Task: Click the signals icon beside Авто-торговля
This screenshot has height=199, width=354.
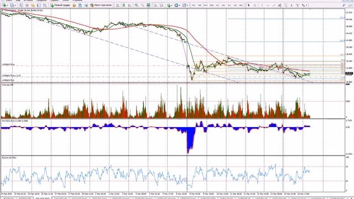Action: click(86, 5)
